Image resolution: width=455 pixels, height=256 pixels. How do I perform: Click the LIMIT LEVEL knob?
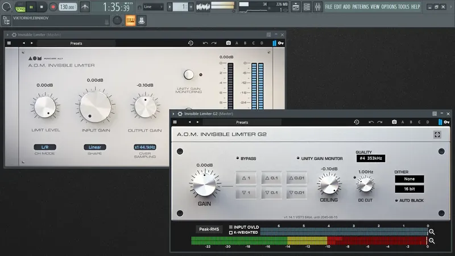tap(45, 106)
